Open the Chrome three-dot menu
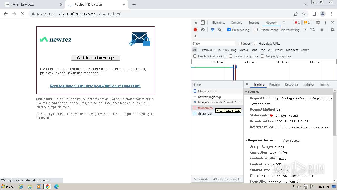The width and height of the screenshot is (337, 190). click(x=331, y=14)
